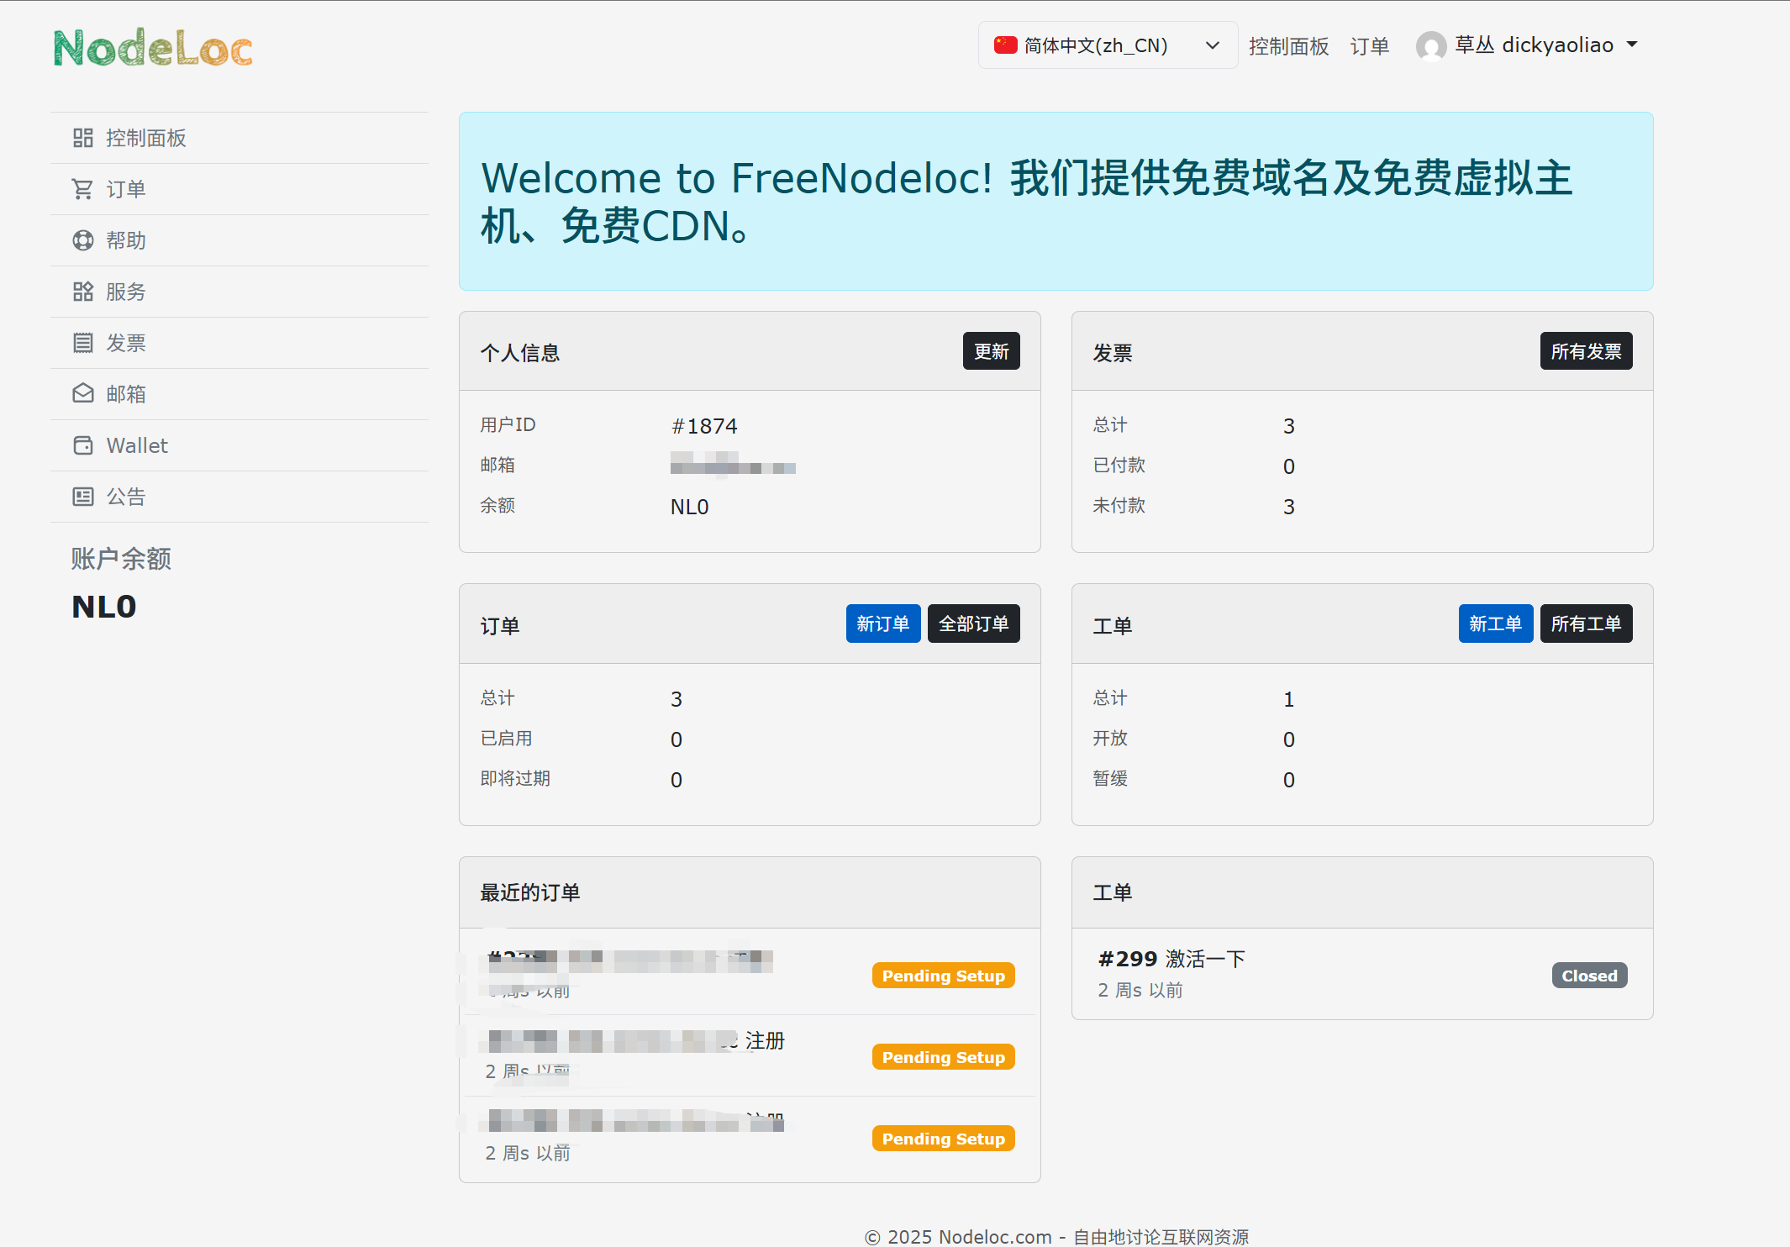Click the envelope icon beside 邮箱
Image resolution: width=1790 pixels, height=1247 pixels.
coord(82,394)
